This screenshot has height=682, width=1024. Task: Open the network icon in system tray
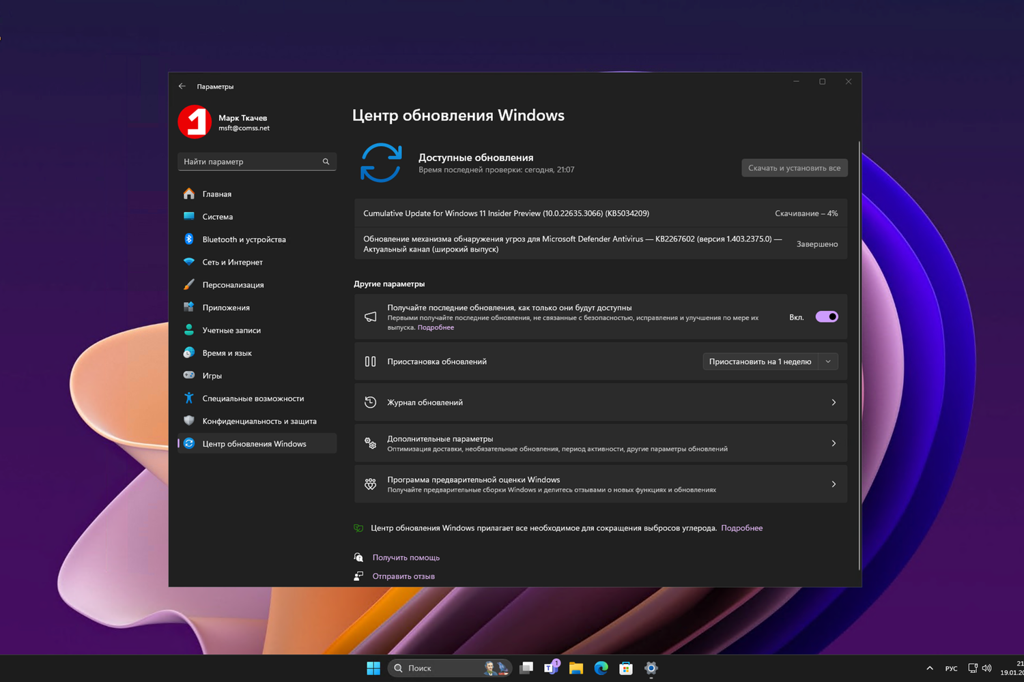(x=973, y=668)
